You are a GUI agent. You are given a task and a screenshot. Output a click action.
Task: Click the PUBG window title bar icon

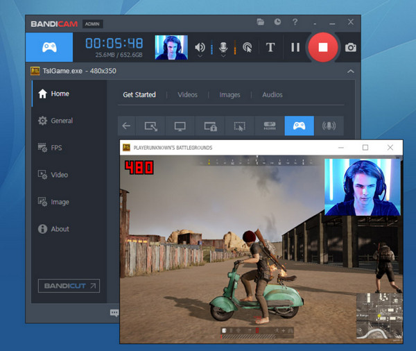(x=126, y=147)
